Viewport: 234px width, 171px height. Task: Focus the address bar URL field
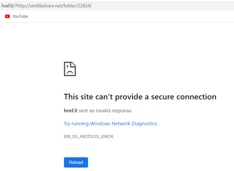[x=117, y=6]
